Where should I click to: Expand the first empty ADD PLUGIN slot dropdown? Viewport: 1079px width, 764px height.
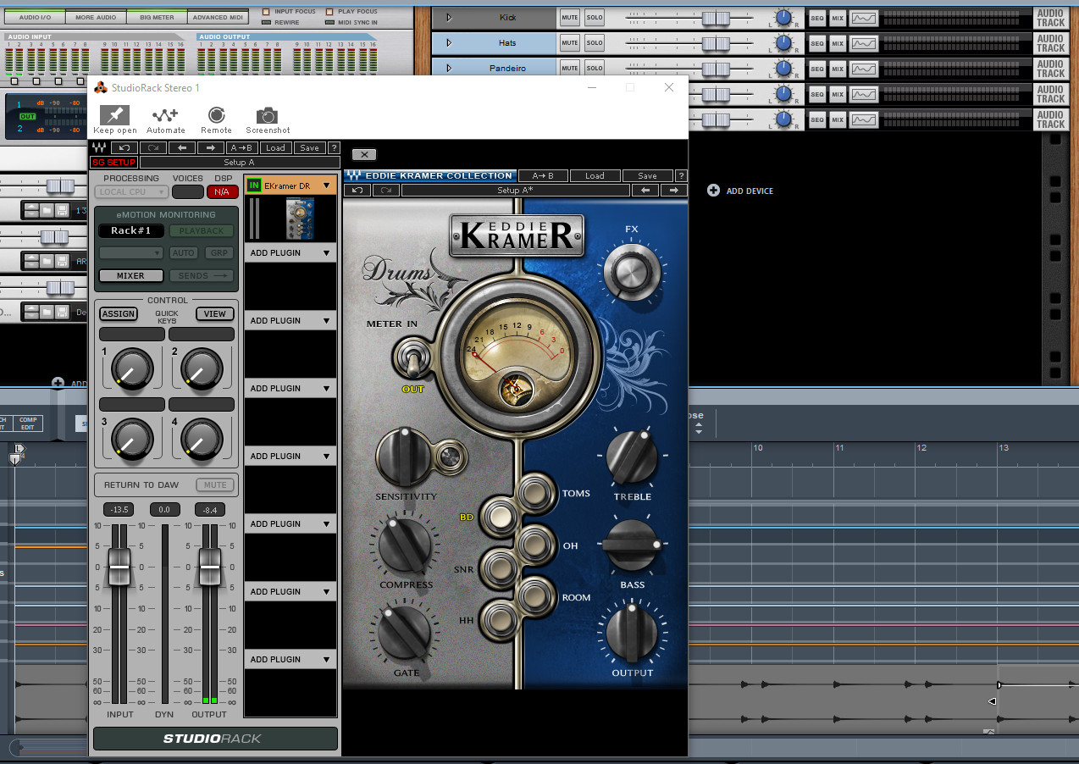pos(325,253)
